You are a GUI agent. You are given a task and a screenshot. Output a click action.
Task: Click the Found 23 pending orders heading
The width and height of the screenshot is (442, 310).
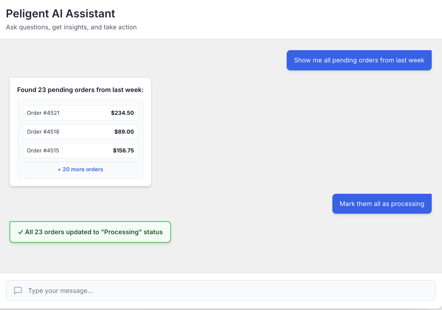[x=80, y=90]
